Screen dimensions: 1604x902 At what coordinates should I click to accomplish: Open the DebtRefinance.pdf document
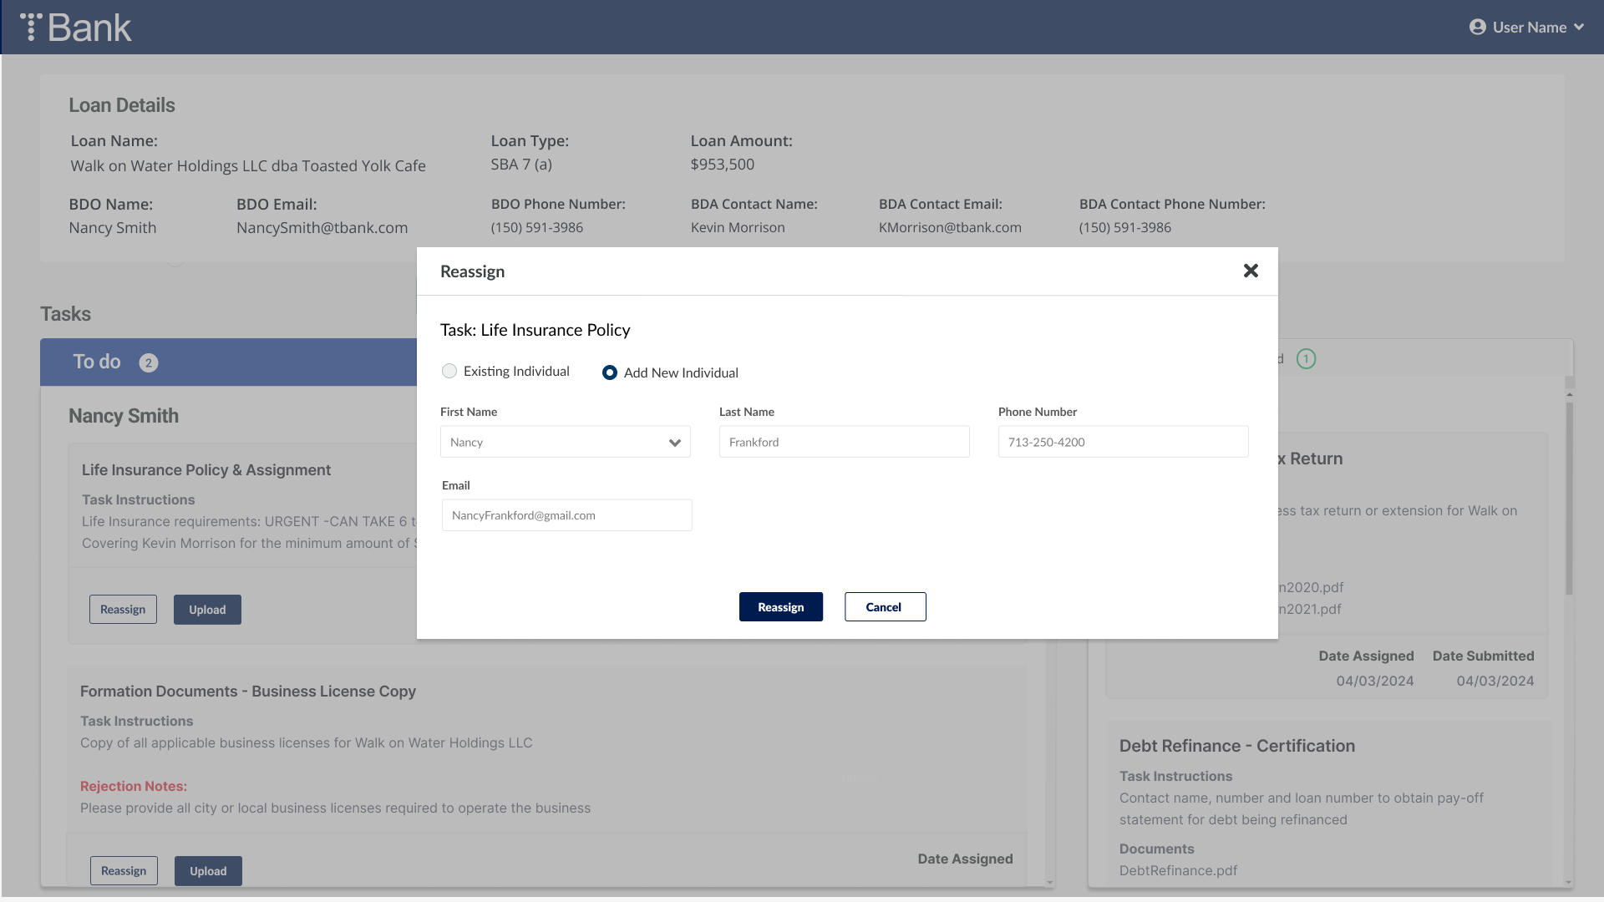pos(1178,870)
